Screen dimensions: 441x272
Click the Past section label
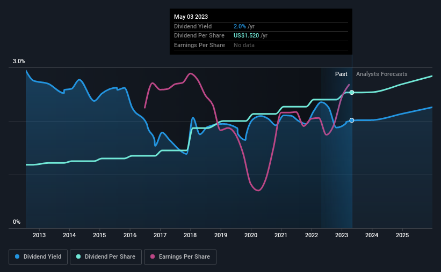341,74
